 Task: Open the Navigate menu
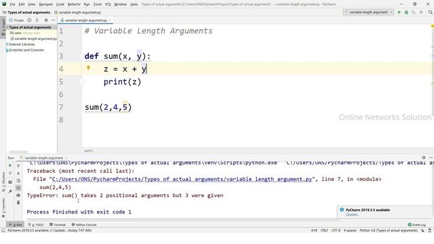pyautogui.click(x=45, y=4)
